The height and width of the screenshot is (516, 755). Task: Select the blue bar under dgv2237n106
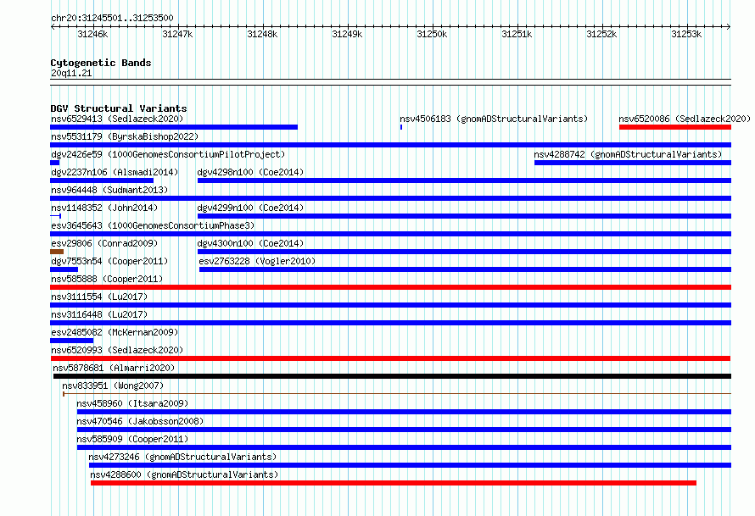click(102, 180)
